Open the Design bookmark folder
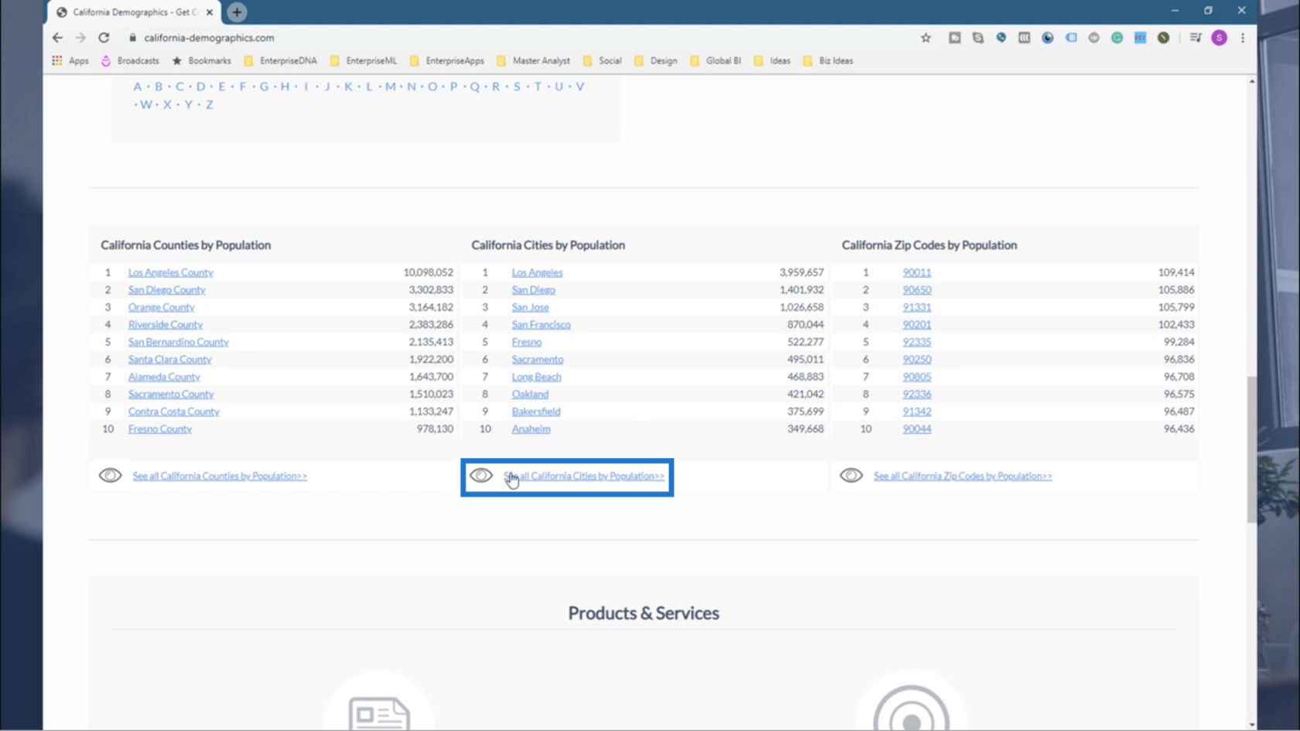This screenshot has width=1300, height=731. [x=655, y=60]
